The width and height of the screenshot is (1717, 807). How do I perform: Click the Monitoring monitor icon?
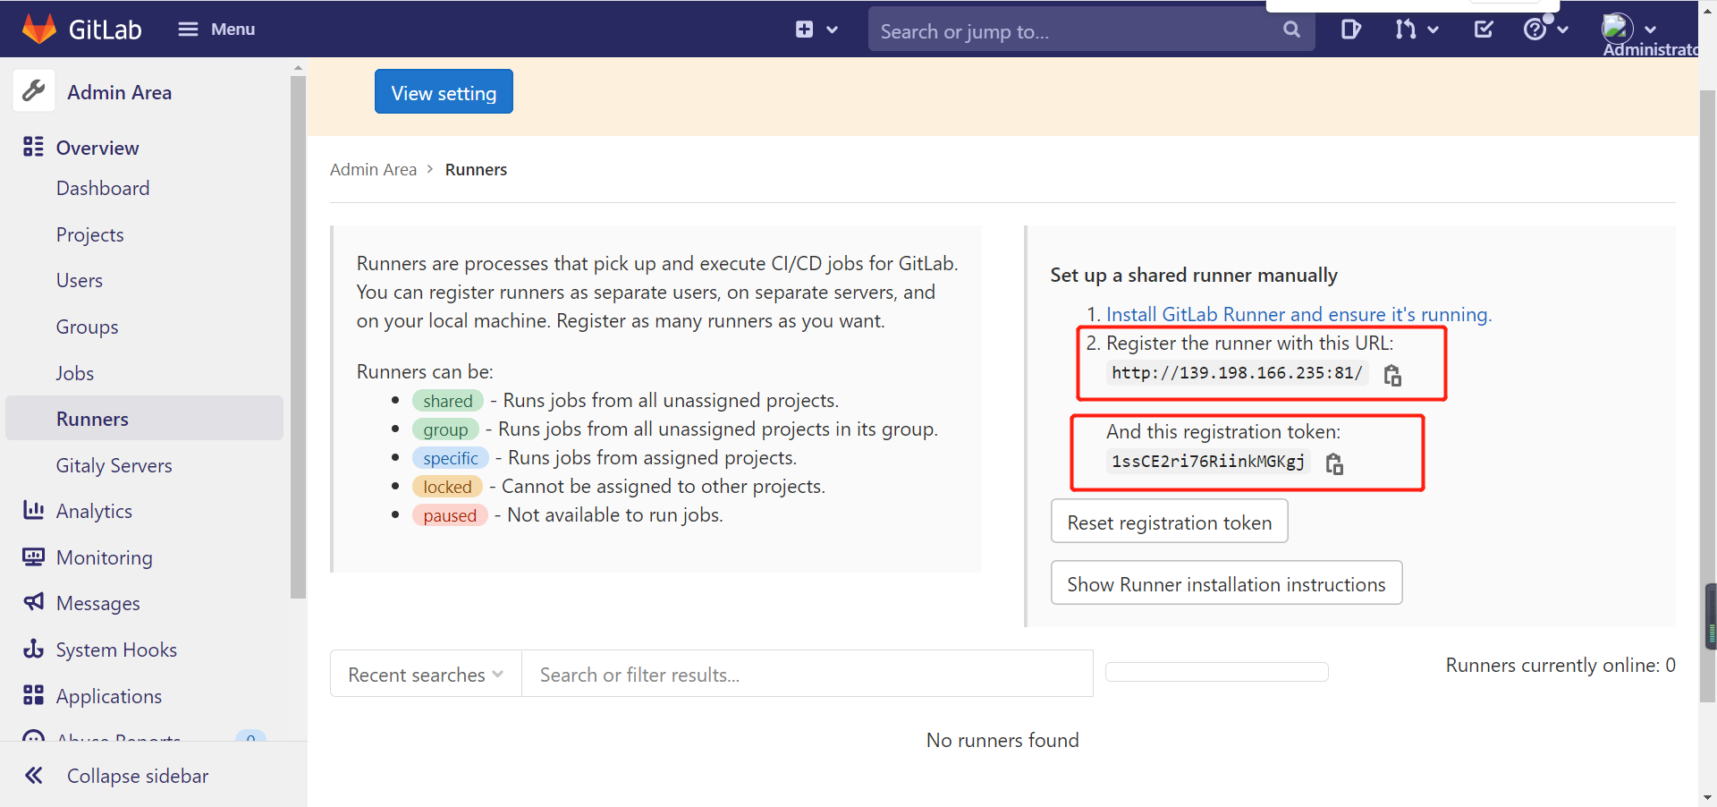[x=33, y=556]
